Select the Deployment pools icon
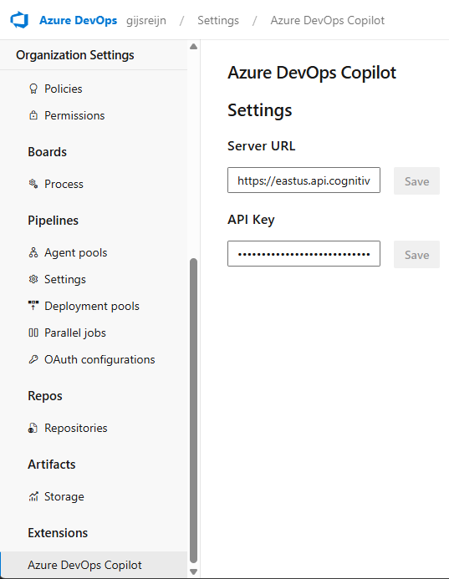 (33, 306)
